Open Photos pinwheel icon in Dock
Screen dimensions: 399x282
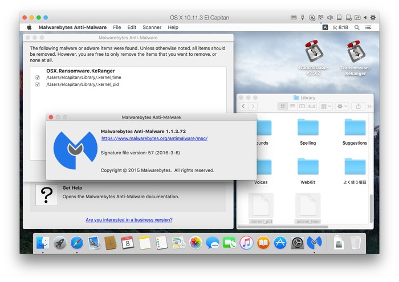coord(196,243)
